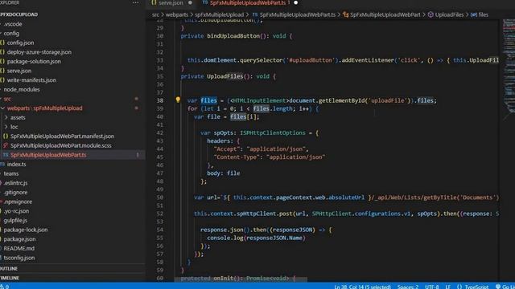Collapse the webparts\spFxMultipleUpload folder

45,108
